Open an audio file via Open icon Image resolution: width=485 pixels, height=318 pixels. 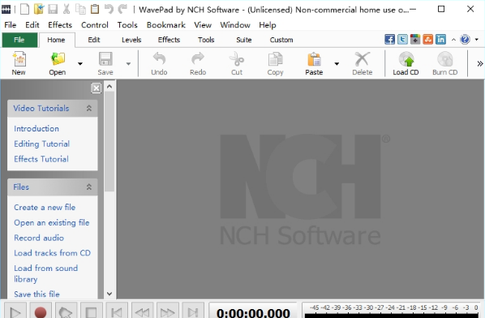pos(58,64)
